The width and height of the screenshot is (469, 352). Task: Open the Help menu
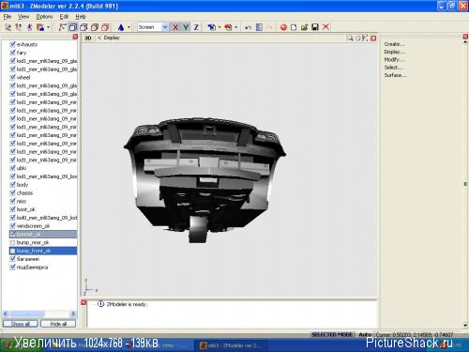click(x=81, y=17)
